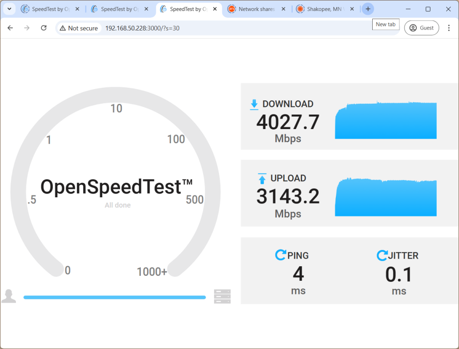Image resolution: width=459 pixels, height=349 pixels.
Task: Click the 4027.7 download value
Action: (288, 122)
